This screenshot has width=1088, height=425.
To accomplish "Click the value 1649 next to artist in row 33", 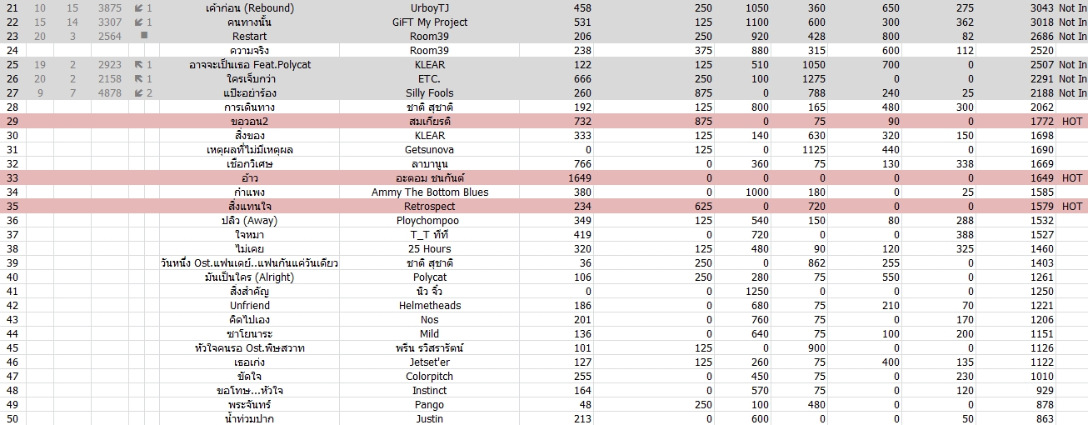I will click(579, 177).
